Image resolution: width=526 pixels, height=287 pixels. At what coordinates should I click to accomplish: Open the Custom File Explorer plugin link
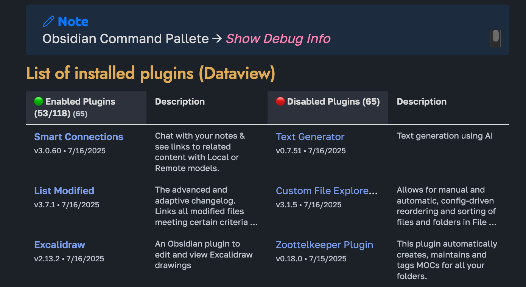[326, 191]
